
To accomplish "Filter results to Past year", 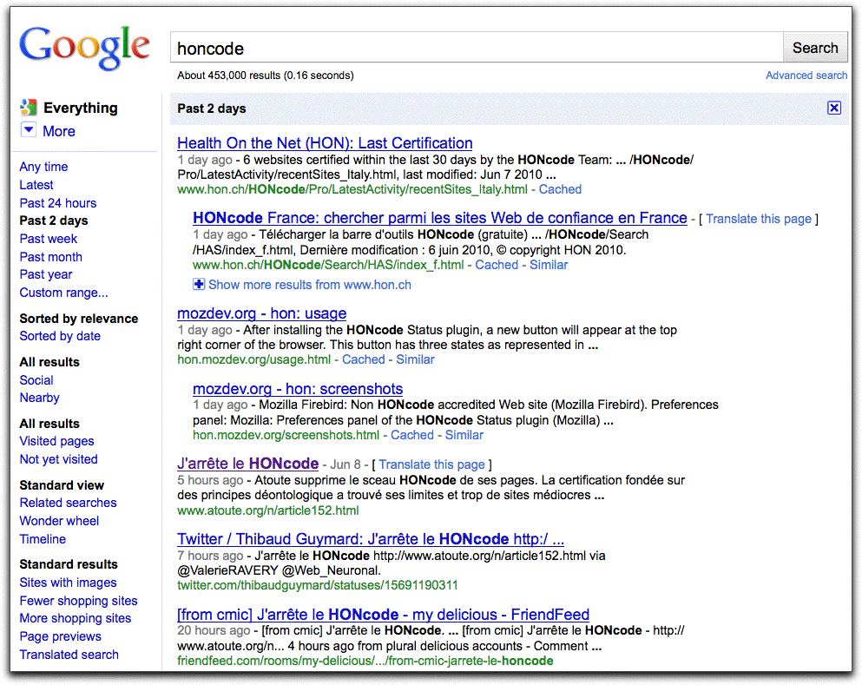I will pos(46,274).
